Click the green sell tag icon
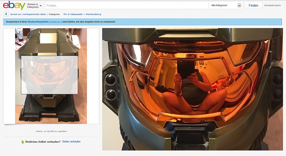Screen dimensions: 286x156 pyautogui.click(x=23, y=142)
